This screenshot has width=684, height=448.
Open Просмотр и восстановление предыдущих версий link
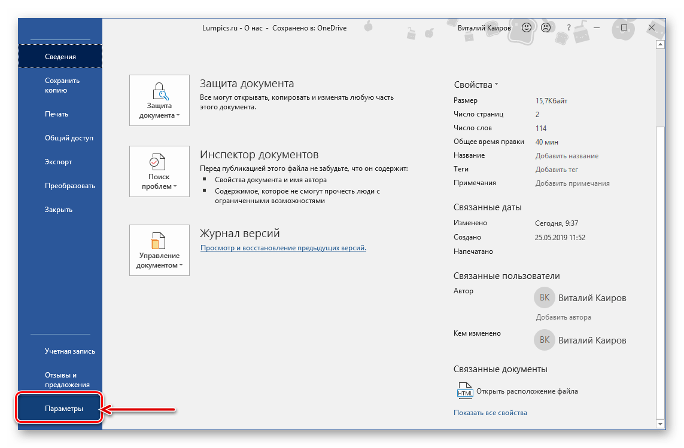[x=283, y=248]
